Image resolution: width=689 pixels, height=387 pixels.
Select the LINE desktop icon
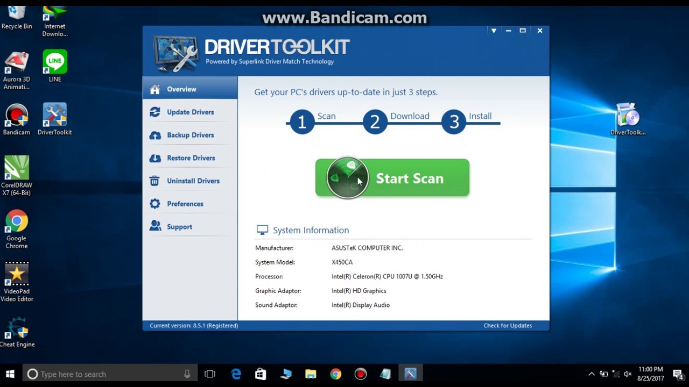click(x=55, y=66)
